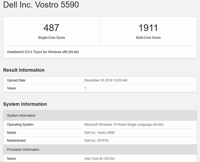Select the Microsoft Windows 10 Home value
Viewport: 200px width, 162px height.
point(124,124)
